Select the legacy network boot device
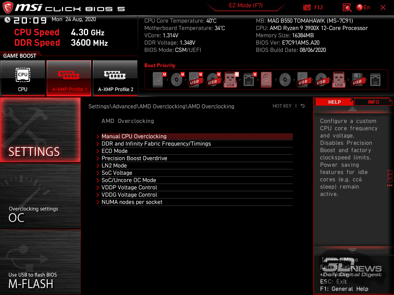The width and height of the screenshot is (394, 295). [376, 80]
